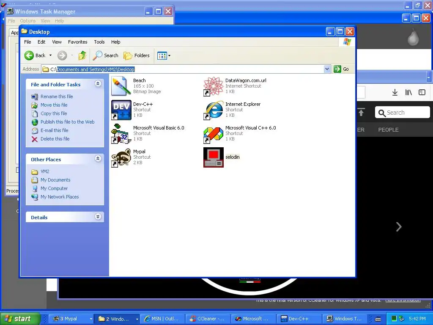433x325 pixels.
Task: Click More information link in CCleaner
Action: coord(403,300)
